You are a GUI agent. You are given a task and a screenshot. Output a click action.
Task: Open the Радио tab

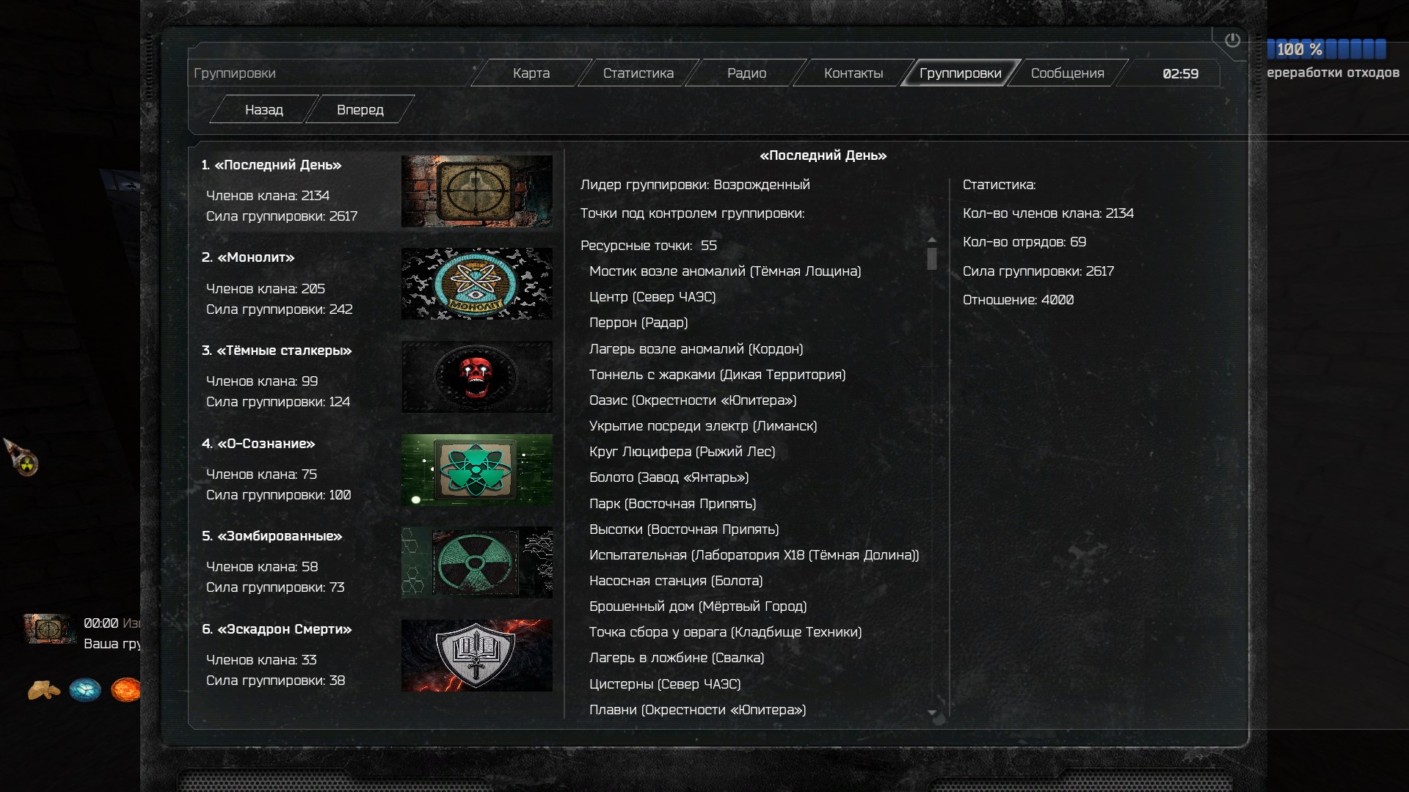click(746, 73)
